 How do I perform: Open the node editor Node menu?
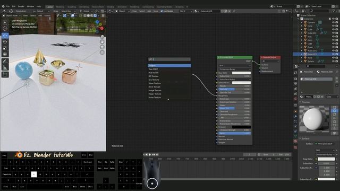pos(156,11)
